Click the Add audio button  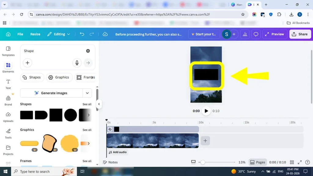click(x=118, y=152)
